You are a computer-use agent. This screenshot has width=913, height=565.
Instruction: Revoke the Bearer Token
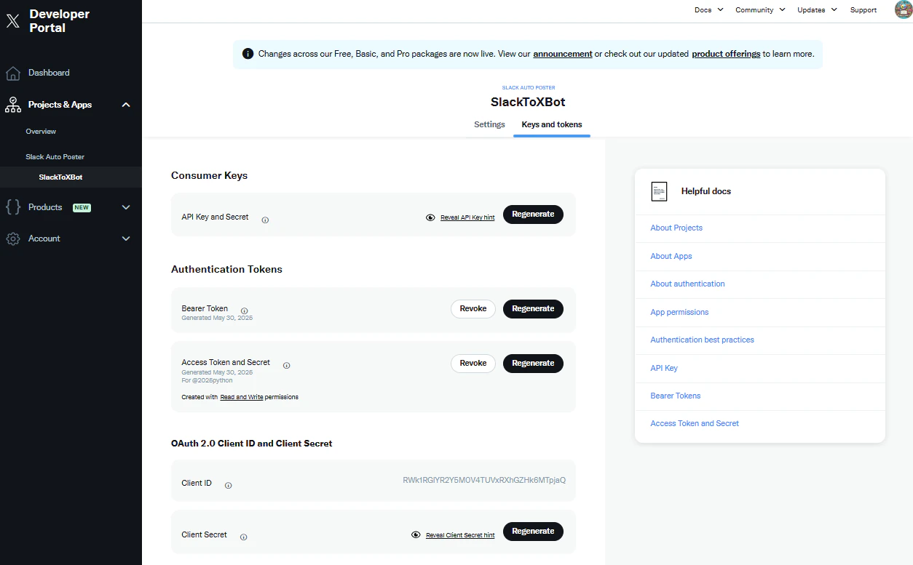pos(473,309)
